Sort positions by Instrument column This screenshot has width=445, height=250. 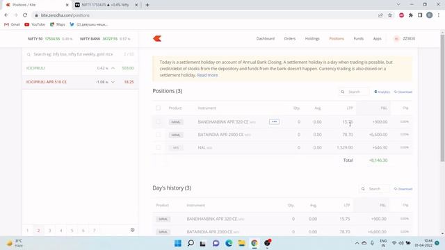coord(207,108)
